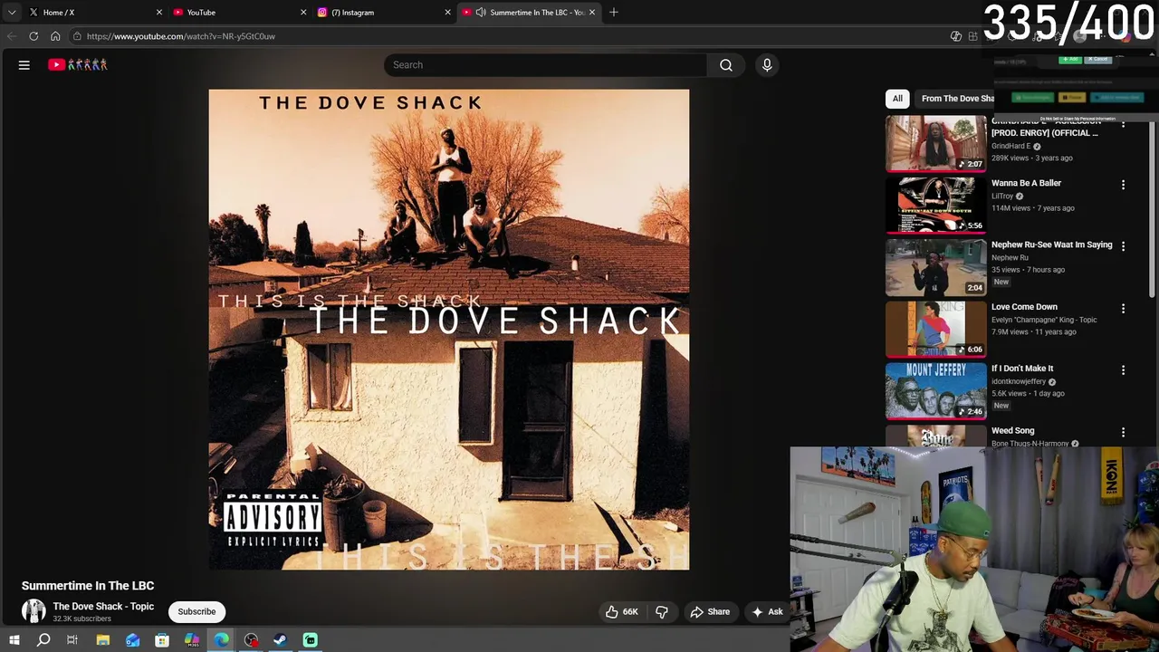1159x652 pixels.
Task: Select the All filter chip
Action: click(897, 99)
